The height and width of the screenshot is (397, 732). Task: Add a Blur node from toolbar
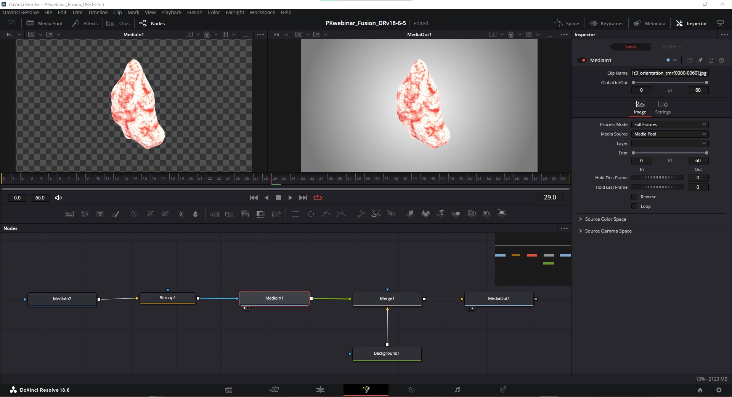coord(196,214)
